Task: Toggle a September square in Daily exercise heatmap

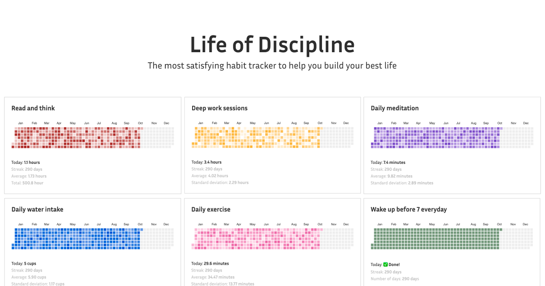Action: 307,236
